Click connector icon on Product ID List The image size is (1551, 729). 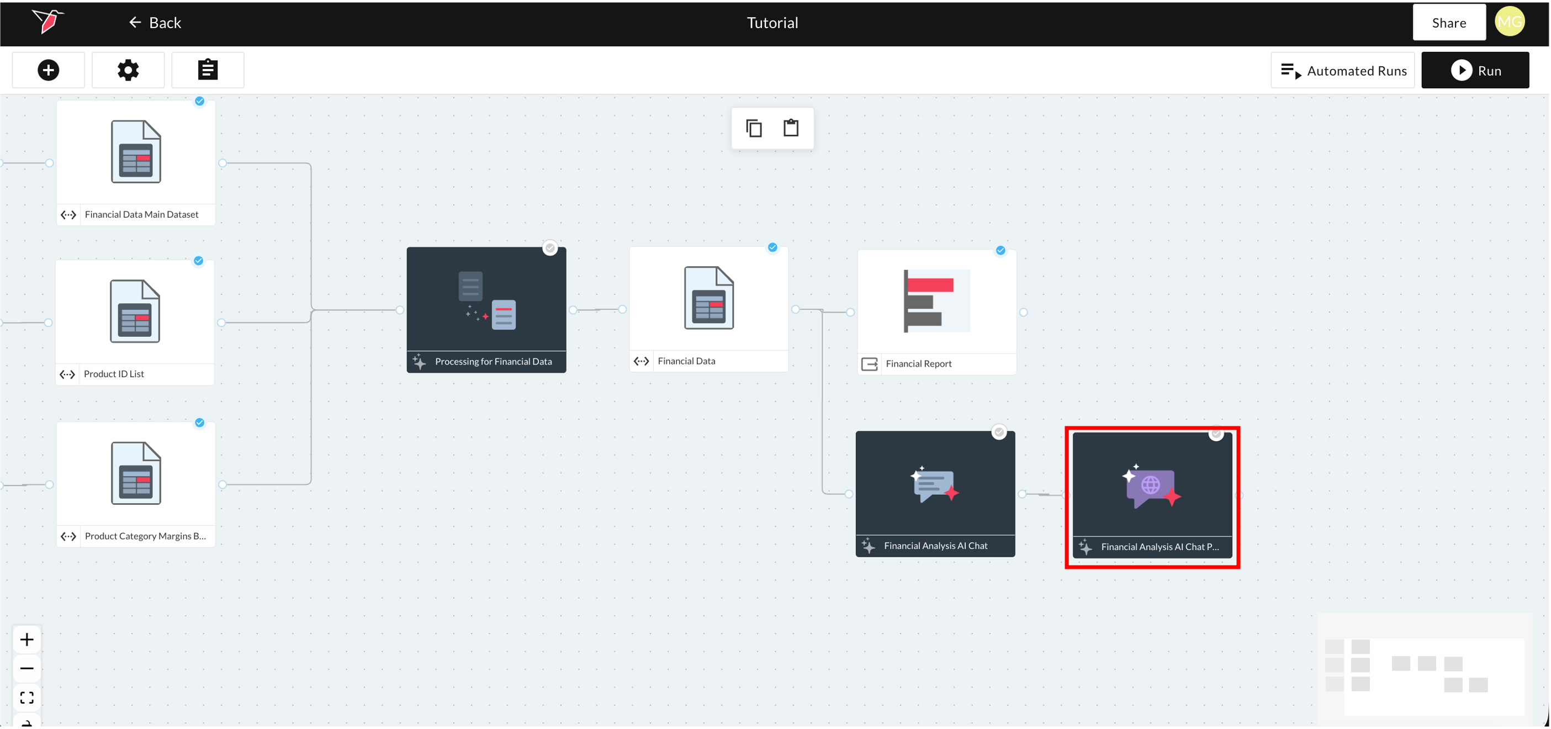67,374
